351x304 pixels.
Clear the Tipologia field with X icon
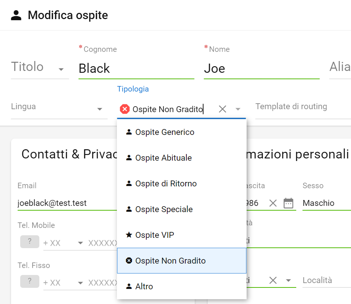[222, 109]
